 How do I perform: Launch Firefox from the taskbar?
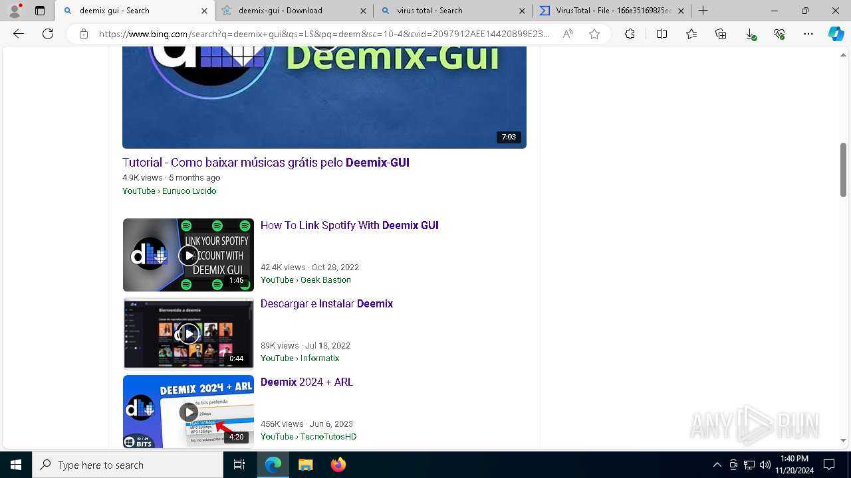(338, 465)
